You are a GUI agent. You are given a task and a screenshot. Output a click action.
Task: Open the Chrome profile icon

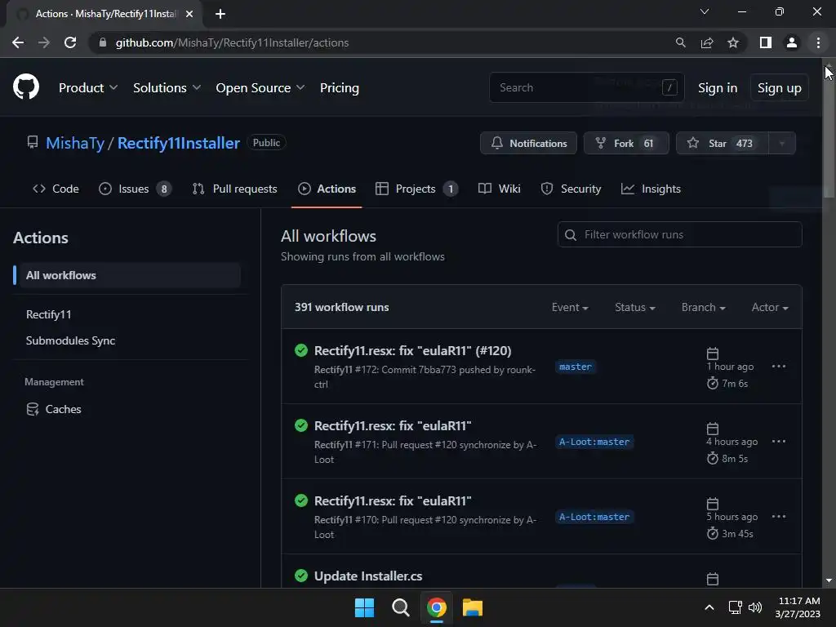tap(792, 42)
